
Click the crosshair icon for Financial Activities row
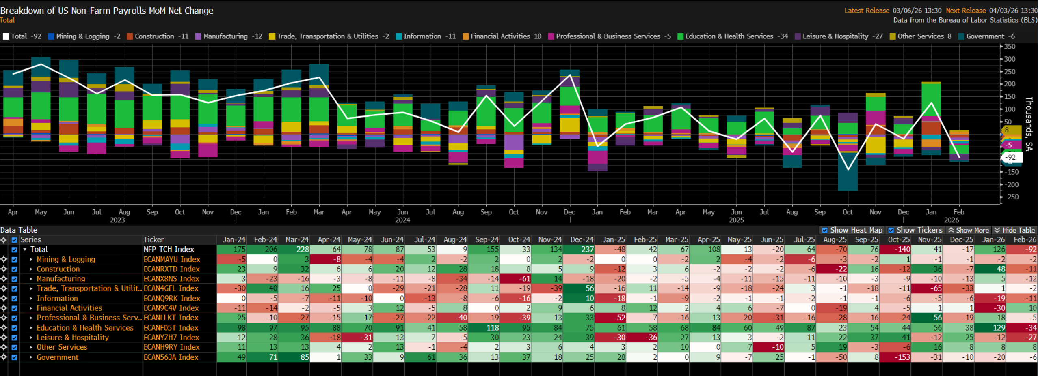[x=4, y=308]
